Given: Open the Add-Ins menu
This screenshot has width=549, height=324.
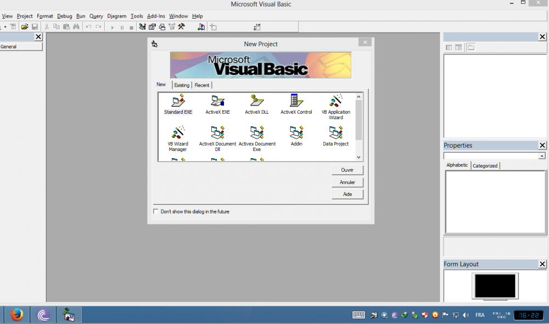Looking at the screenshot, I should coord(156,16).
